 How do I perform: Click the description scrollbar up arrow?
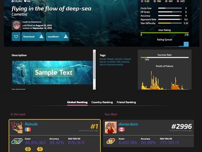pos(94,51)
